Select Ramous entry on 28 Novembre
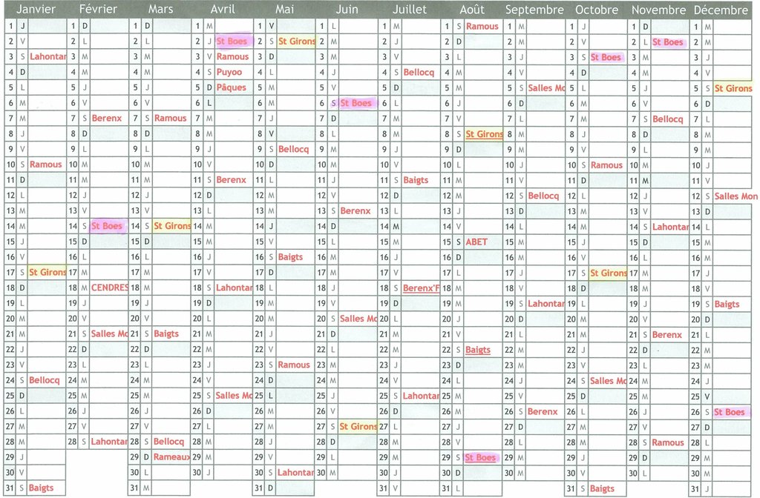 668,442
